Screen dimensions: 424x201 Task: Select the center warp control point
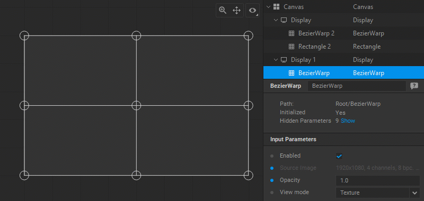(136, 105)
